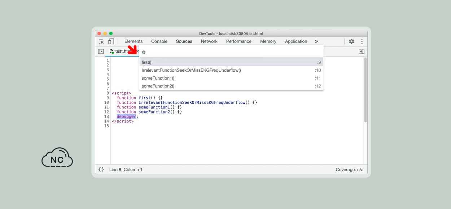This screenshot has height=209, width=451.
Task: Show the debugger sidebar pane
Action: (x=362, y=52)
